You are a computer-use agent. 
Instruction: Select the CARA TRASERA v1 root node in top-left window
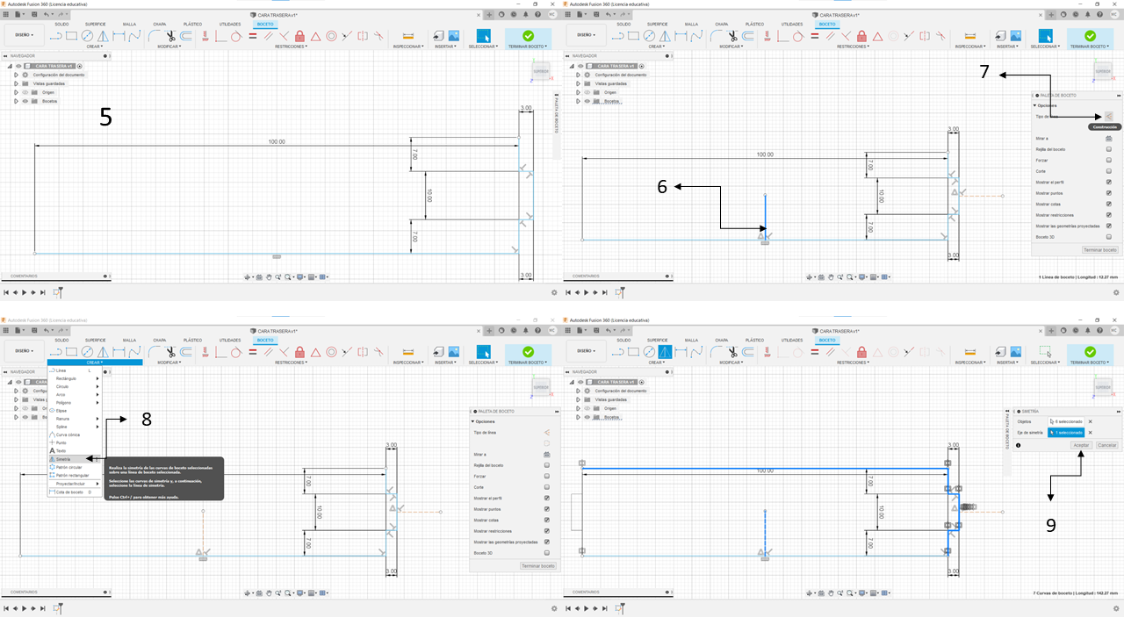54,66
